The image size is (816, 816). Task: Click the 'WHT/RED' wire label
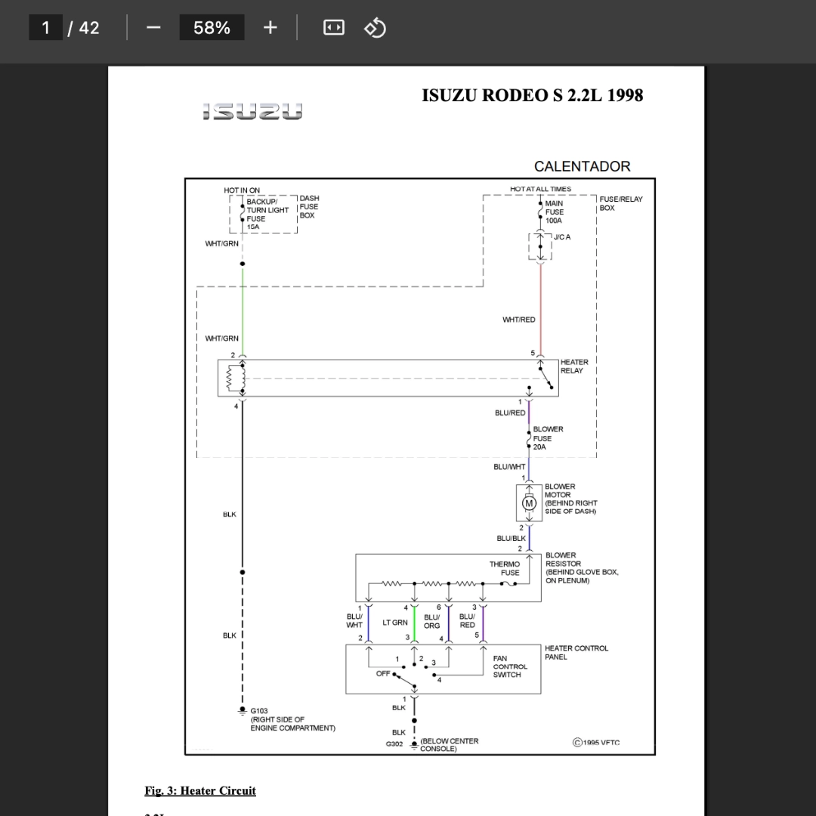point(518,320)
